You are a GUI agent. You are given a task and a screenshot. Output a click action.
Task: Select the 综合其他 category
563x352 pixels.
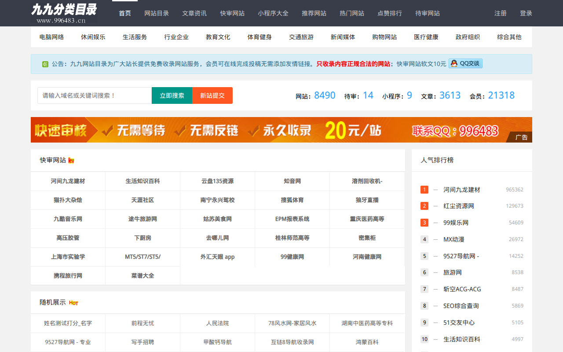click(509, 37)
